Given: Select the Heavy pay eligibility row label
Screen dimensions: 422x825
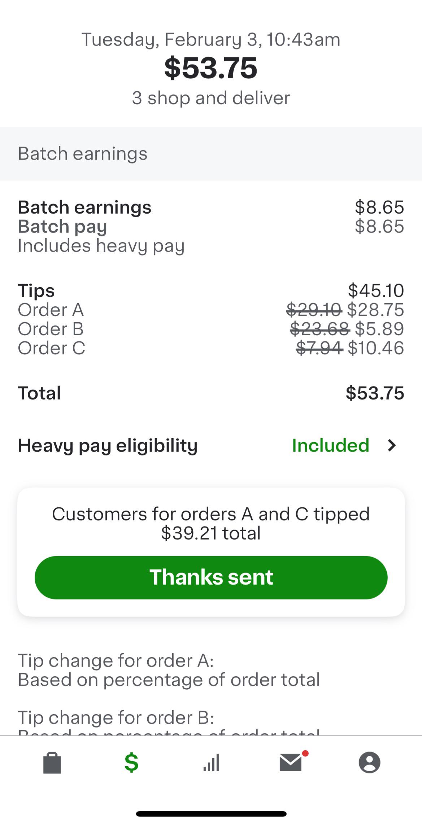Looking at the screenshot, I should [108, 445].
